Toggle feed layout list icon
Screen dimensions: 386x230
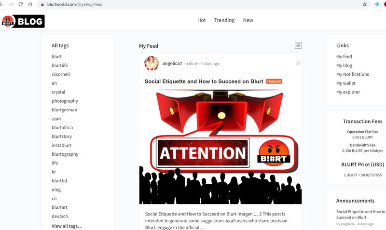click(x=298, y=45)
